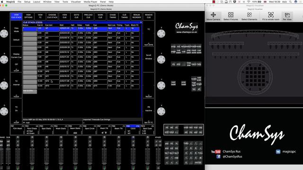Click the undo button

point(186,127)
